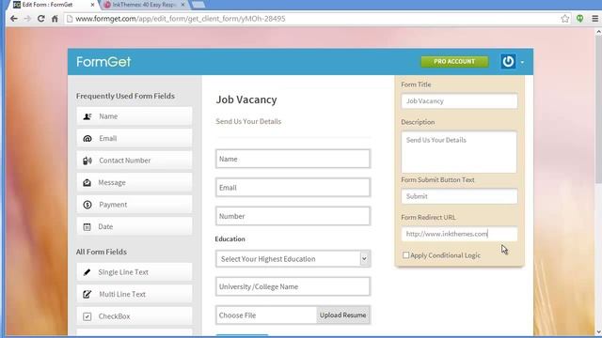Viewport: 602px width, 338px height.
Task: Switch to the InkThemes browser tab
Action: pyautogui.click(x=144, y=5)
